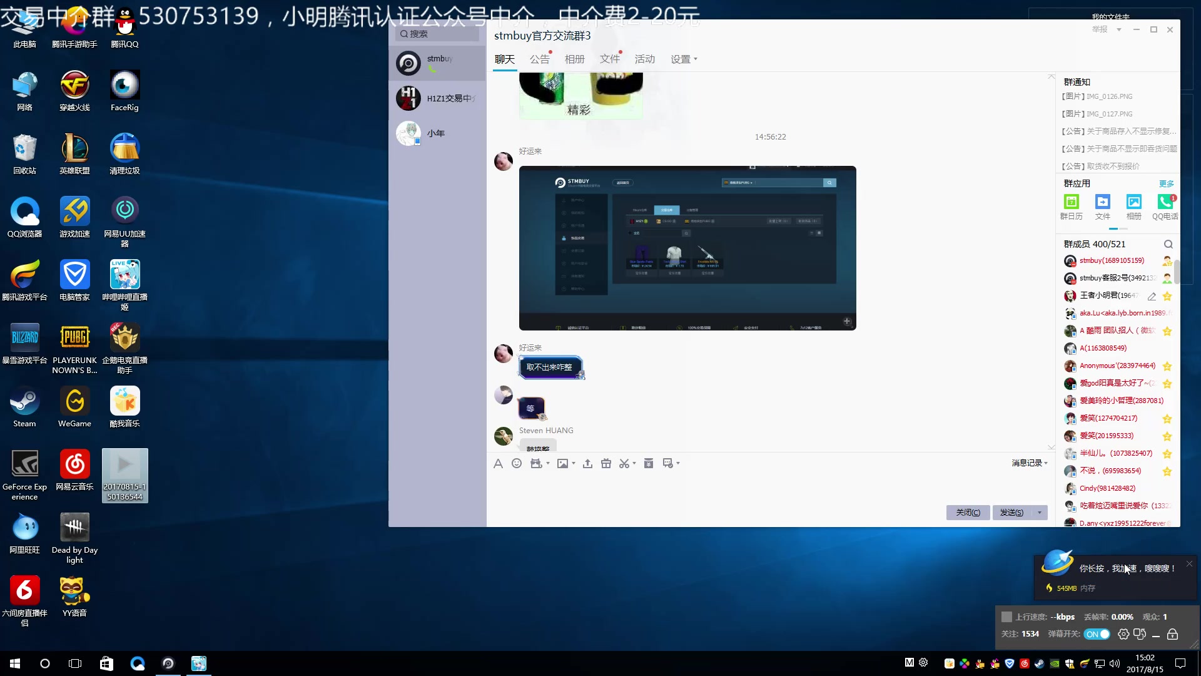The image size is (1201, 676).
Task: Open the FaceRig desktop shortcut
Action: pos(124,91)
